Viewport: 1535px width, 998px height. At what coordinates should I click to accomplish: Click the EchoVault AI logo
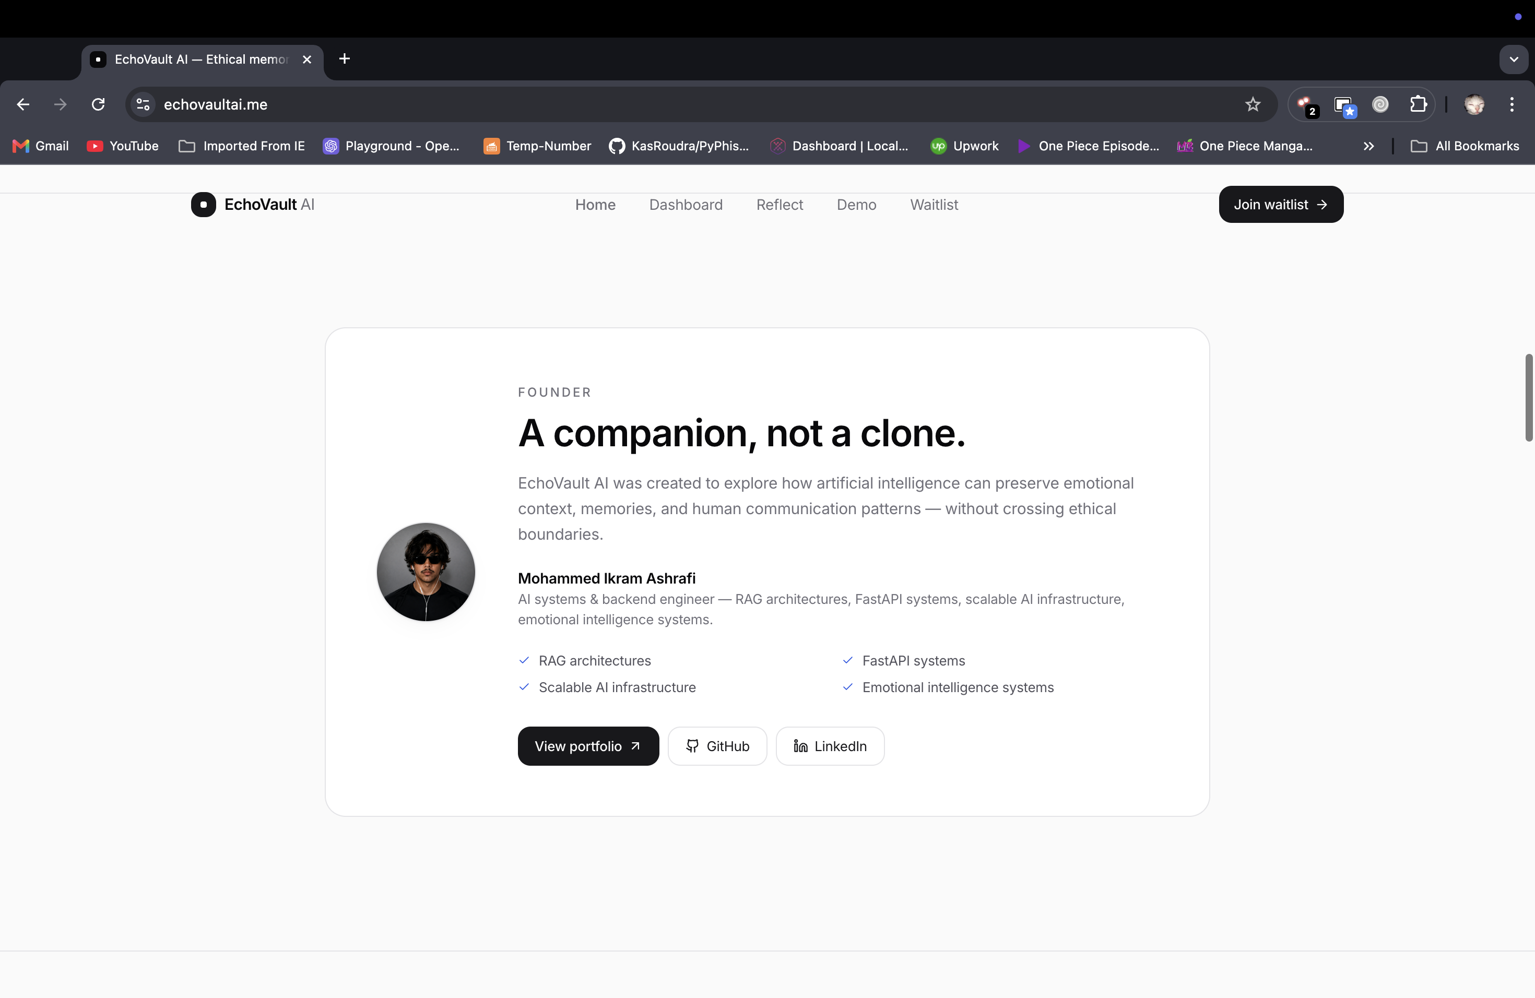click(253, 205)
